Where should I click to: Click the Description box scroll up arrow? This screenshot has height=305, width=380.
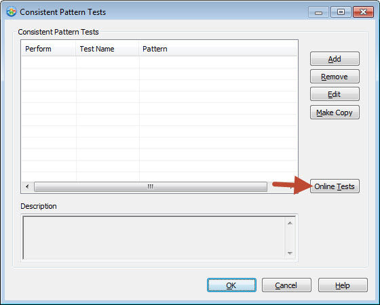[290, 223]
